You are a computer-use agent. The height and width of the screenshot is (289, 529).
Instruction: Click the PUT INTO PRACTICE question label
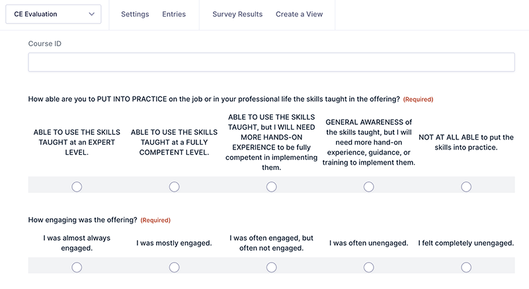[214, 99]
